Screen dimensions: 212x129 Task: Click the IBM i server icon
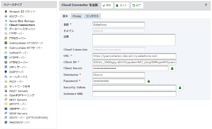coord(6,67)
